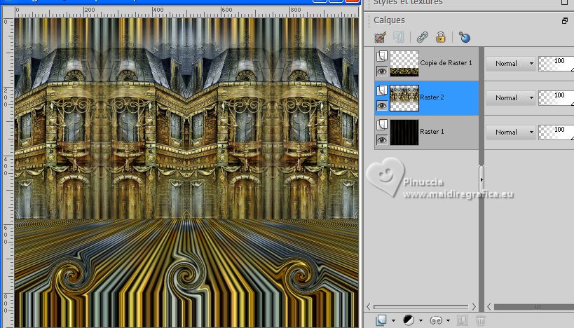Click the edit selection brush icon in the Calques toolbar

[x=381, y=37]
